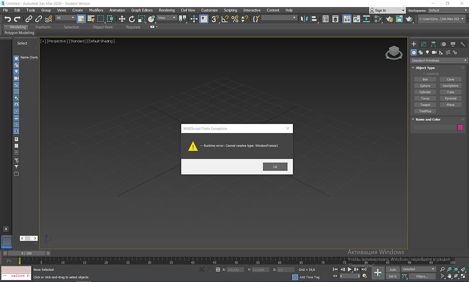Open the Workspaces Default dropdown
Screen dimensions: 469x282
pos(448,10)
